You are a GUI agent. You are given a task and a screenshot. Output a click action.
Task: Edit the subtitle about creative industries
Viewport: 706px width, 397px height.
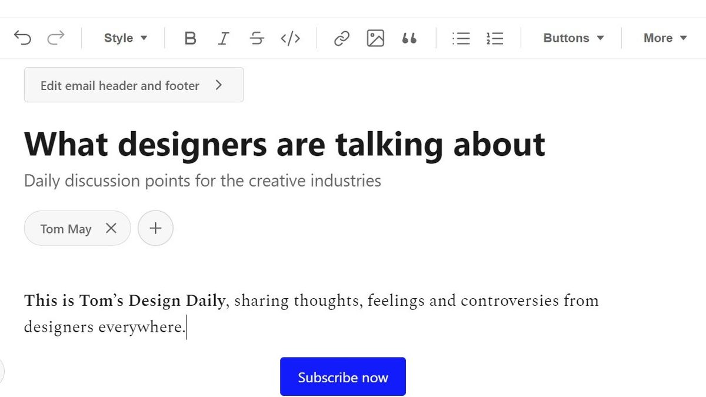pos(202,181)
